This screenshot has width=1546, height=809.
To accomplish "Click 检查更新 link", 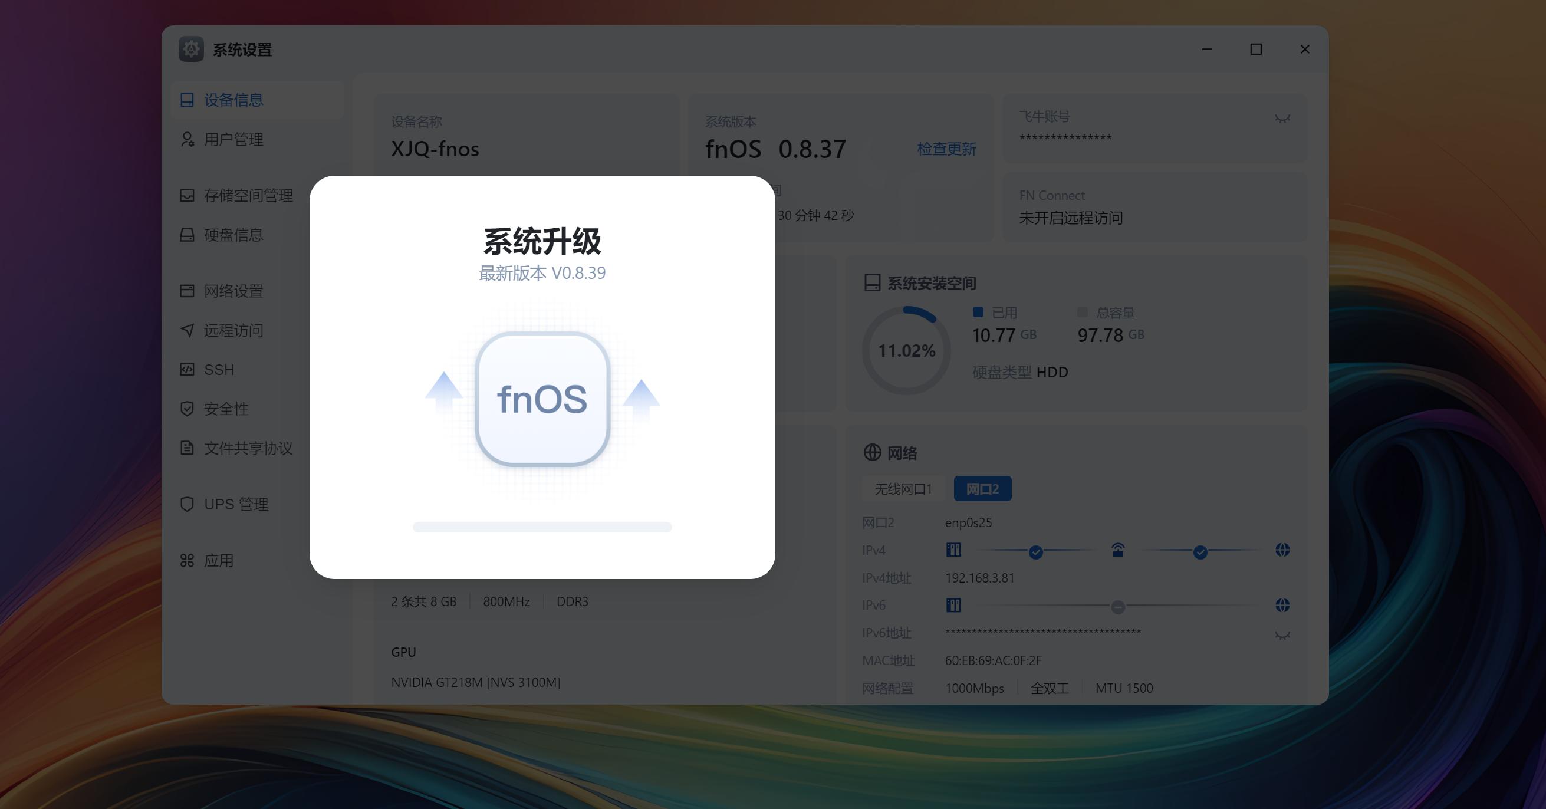I will pyautogui.click(x=946, y=149).
